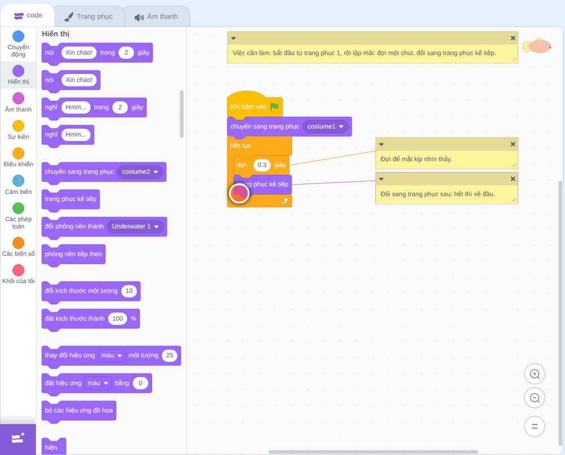Open effect dropdown in 'thay đổi hiệu ứng' block
The width and height of the screenshot is (565, 455).
coord(112,355)
